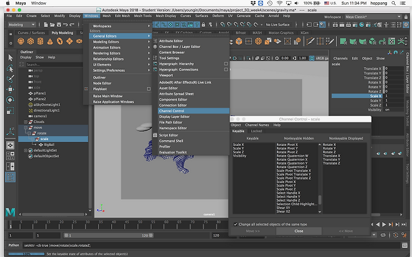
Task: Expand the Modeling Editors submenu
Action: (120, 42)
